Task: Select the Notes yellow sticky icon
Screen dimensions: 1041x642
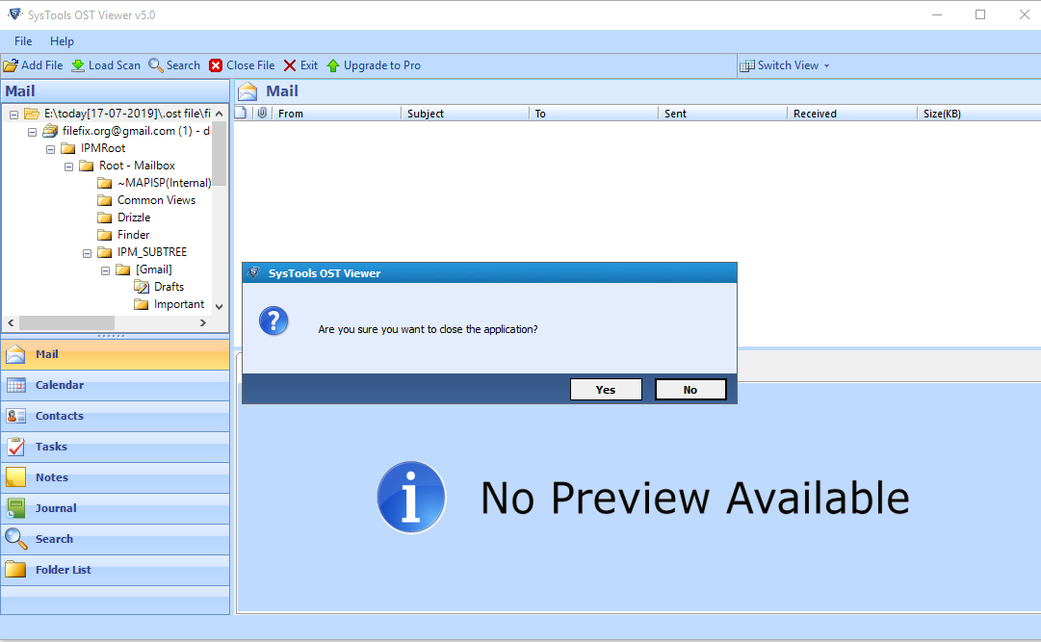Action: tap(16, 477)
